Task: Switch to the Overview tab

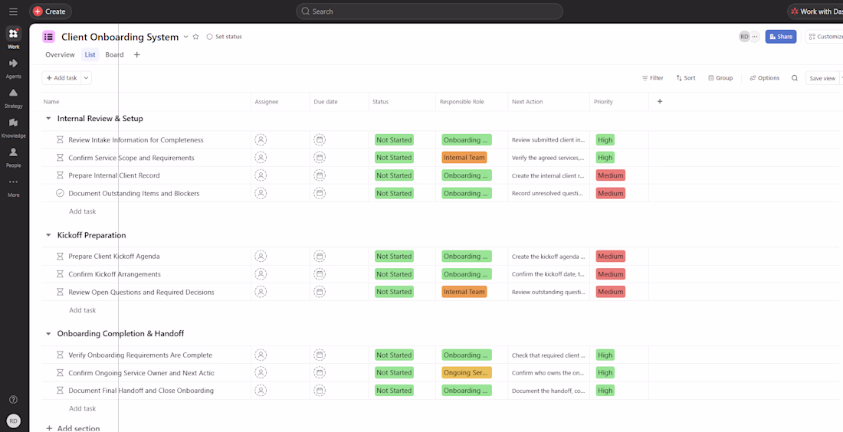Action: click(60, 55)
